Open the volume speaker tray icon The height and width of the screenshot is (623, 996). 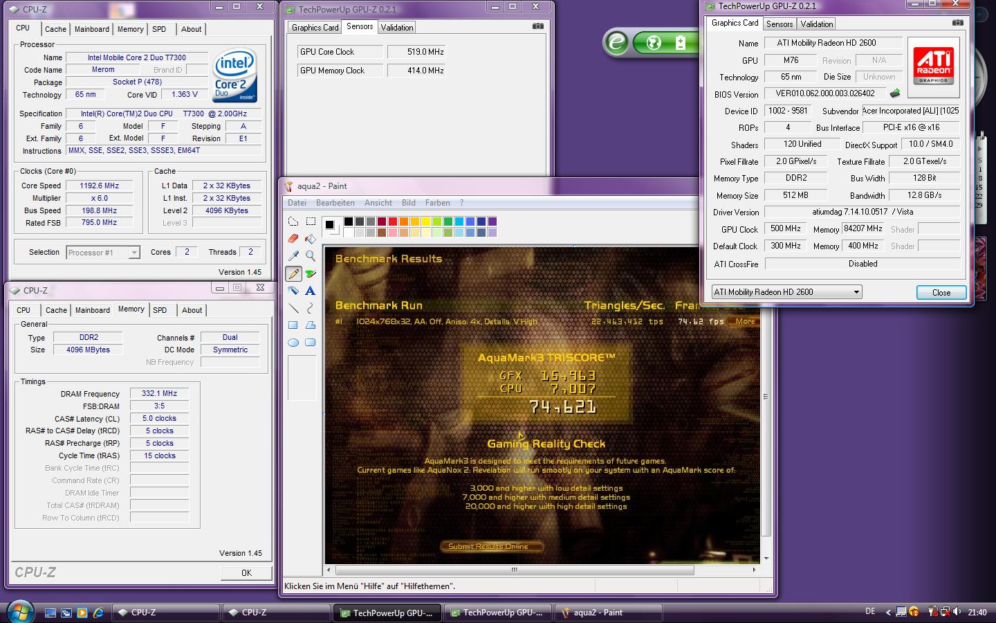tap(957, 612)
